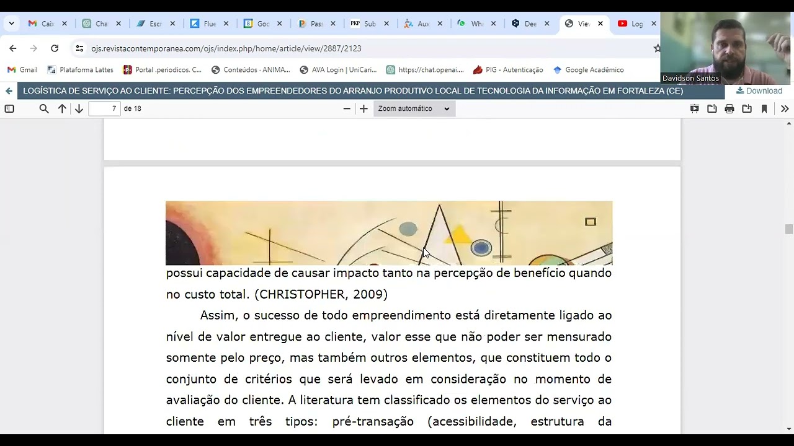Click the Download link
The image size is (794, 446).
(x=759, y=90)
